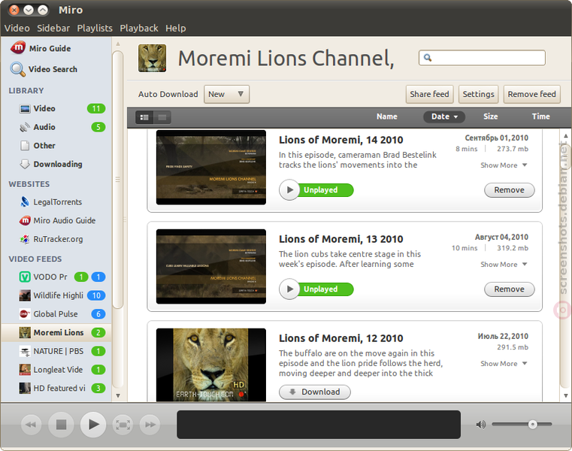
Task: Open Auto Download New dropdown
Action: (226, 94)
